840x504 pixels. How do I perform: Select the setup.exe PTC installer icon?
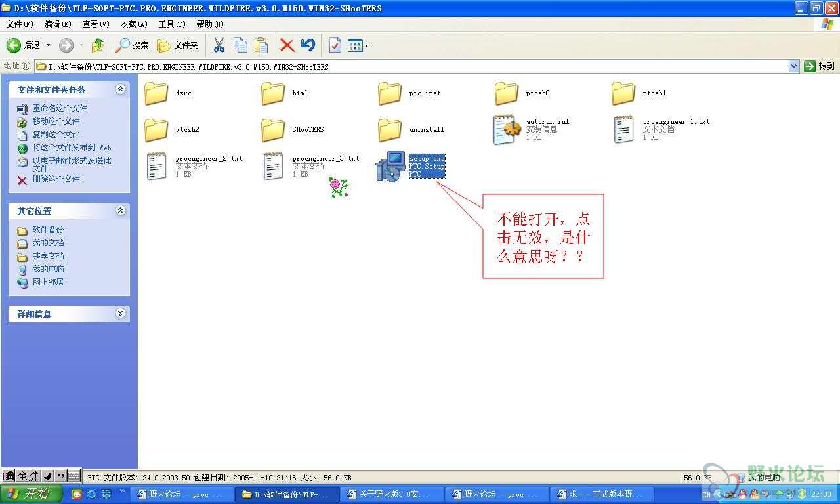(390, 167)
